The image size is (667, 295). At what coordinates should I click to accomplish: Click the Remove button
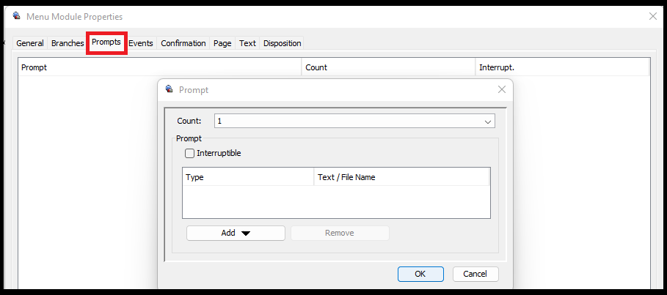(x=340, y=233)
